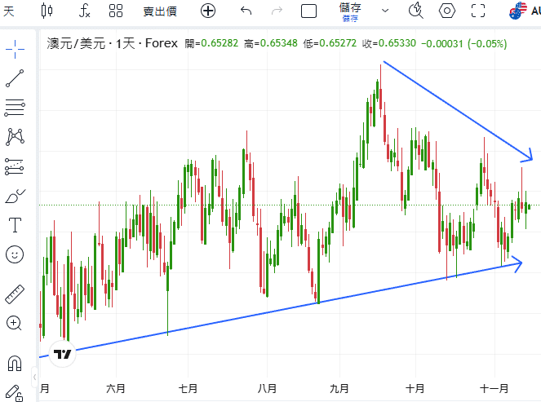Select the crosshair cursor tool

(15, 49)
